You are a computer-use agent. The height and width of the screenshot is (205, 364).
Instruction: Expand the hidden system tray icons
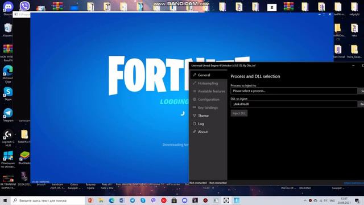click(x=305, y=200)
